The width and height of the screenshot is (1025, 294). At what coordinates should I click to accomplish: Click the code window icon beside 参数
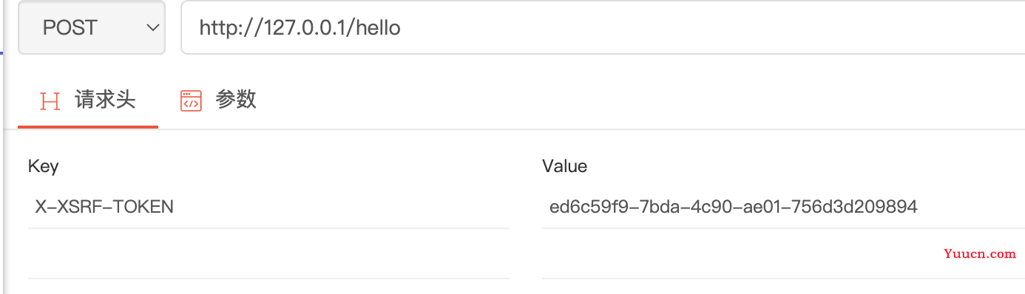pos(191,101)
